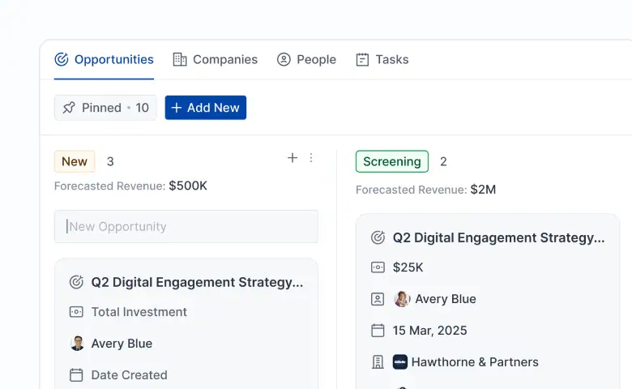Screen dimensions: 632x389
Task: Open the People tab
Action: (306, 59)
